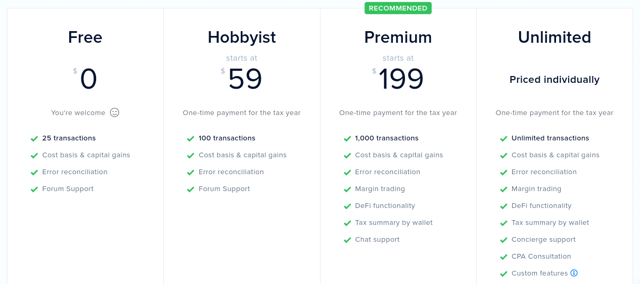Click the Priced individually text
640x284 pixels.
[554, 80]
